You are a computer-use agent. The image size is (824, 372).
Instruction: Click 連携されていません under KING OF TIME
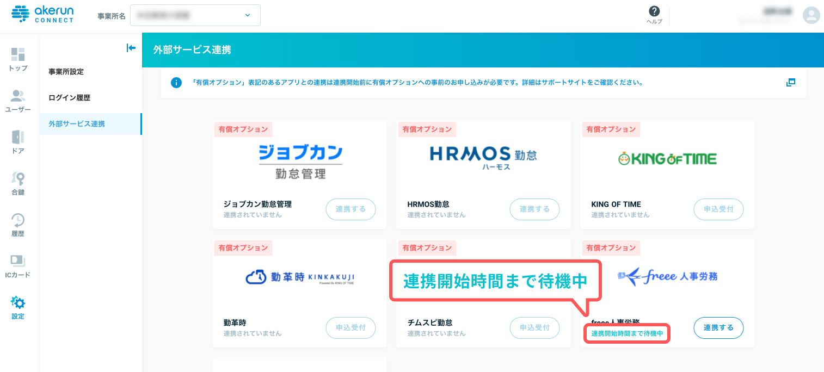click(620, 215)
